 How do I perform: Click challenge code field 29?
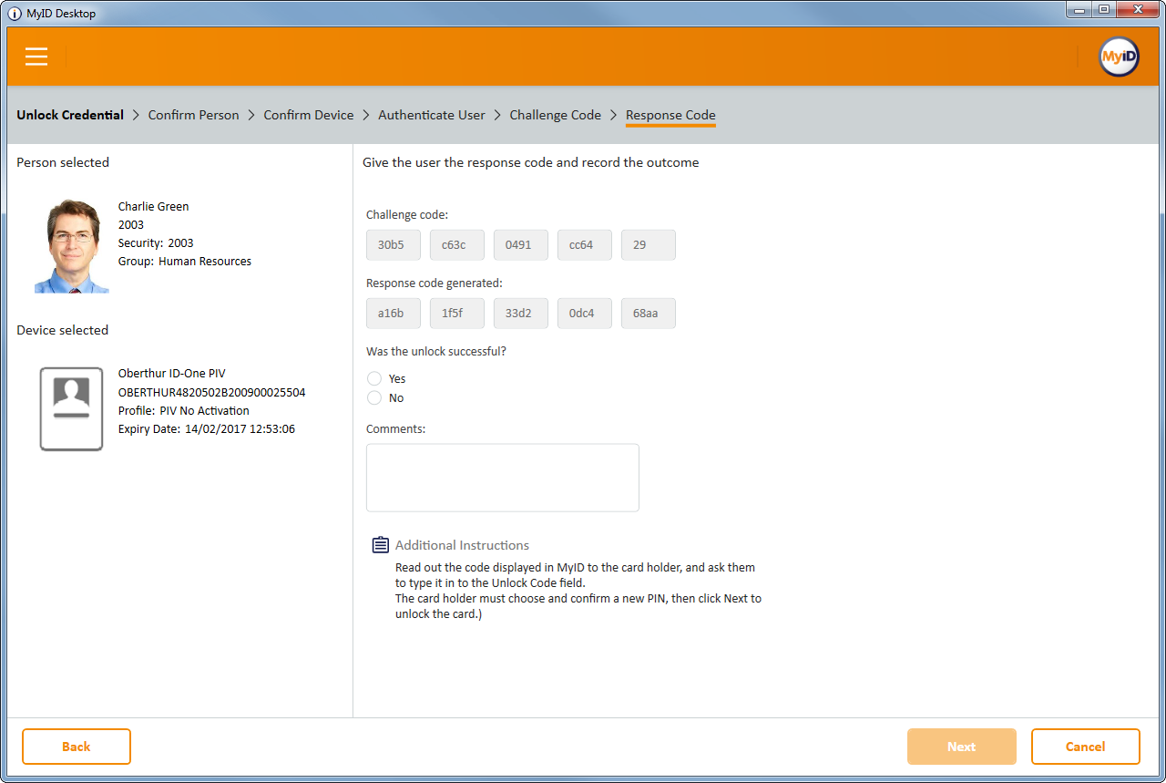tap(649, 245)
